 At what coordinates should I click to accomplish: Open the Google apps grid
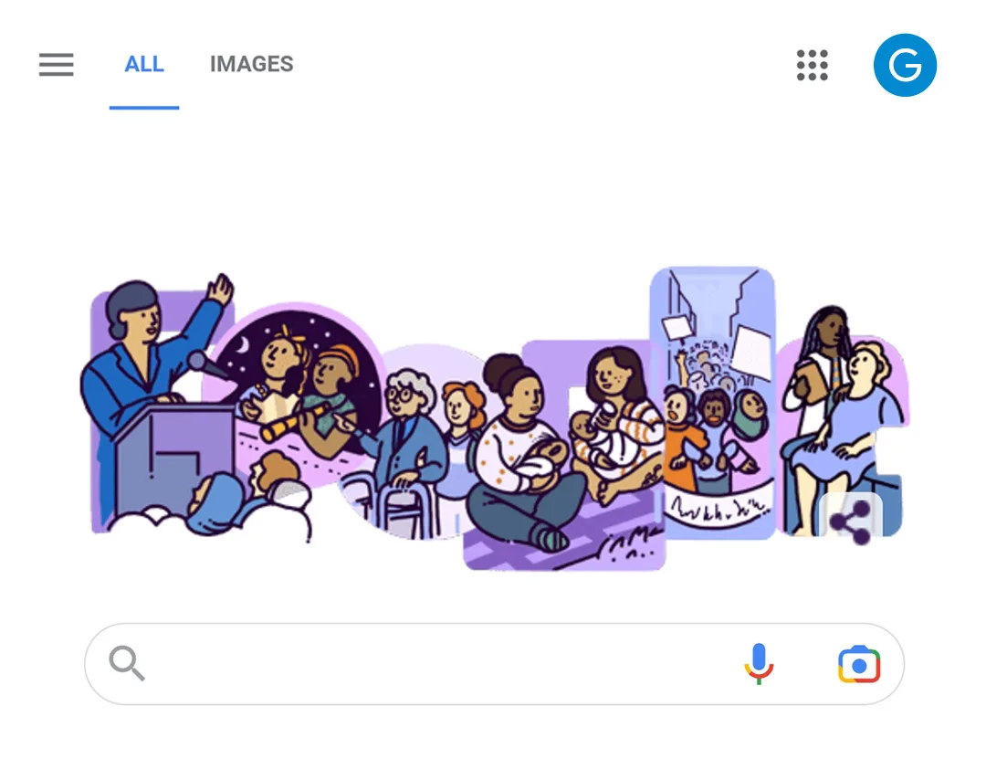click(x=812, y=65)
